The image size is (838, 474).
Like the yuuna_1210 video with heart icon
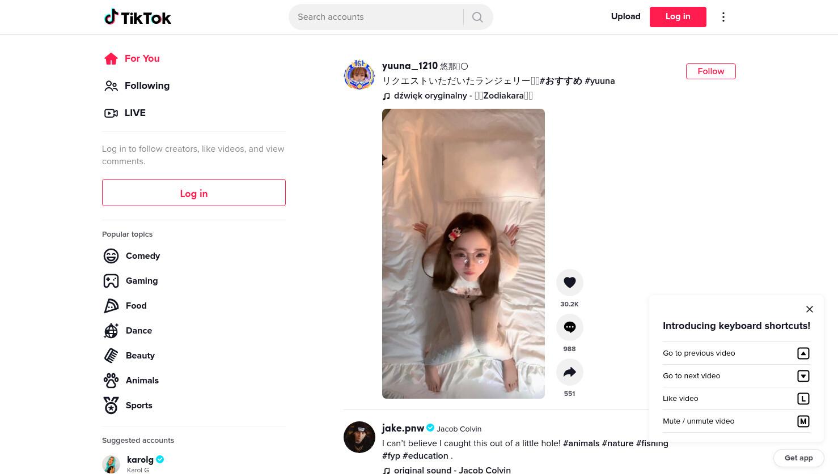569,283
